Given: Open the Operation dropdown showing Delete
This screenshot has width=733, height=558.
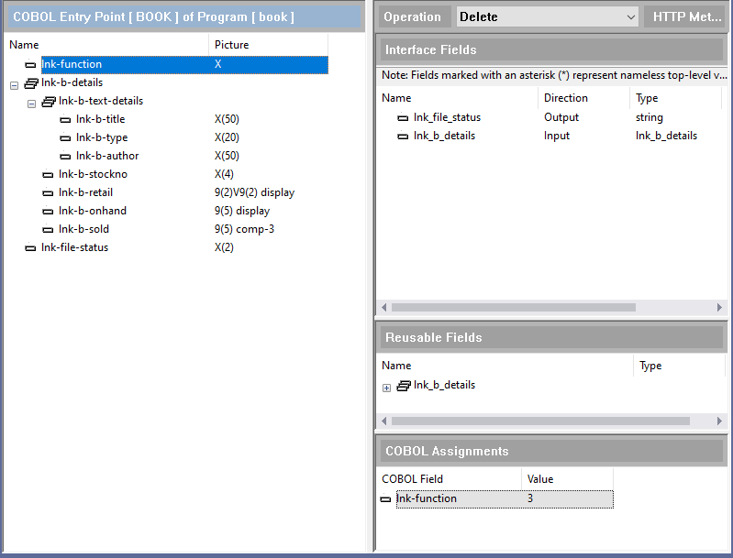Looking at the screenshot, I should point(549,17).
